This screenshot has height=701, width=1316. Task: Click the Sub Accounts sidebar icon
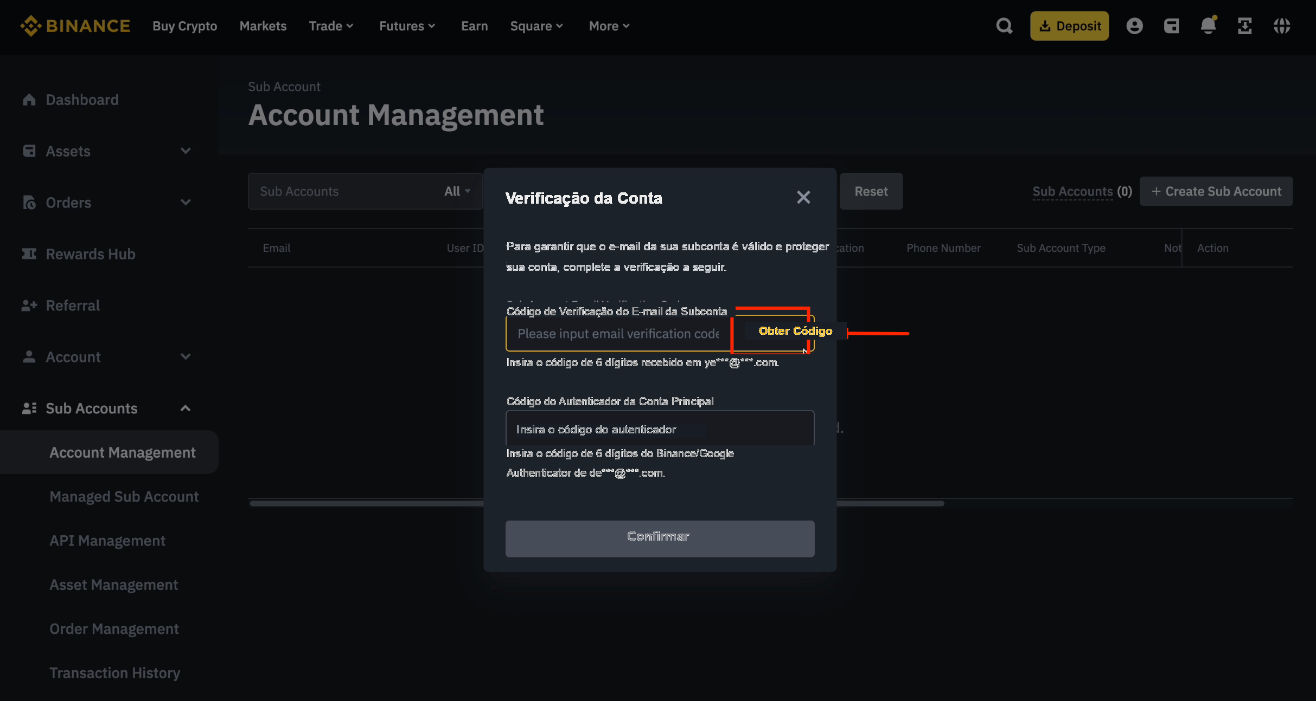tap(29, 408)
